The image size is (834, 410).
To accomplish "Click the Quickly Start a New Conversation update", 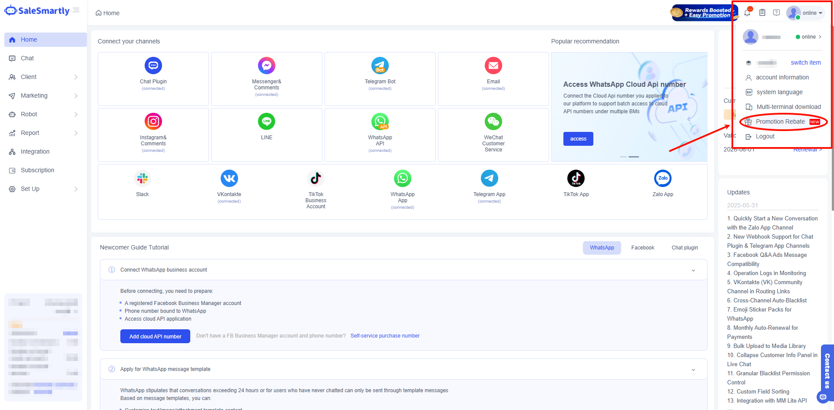I will [772, 223].
